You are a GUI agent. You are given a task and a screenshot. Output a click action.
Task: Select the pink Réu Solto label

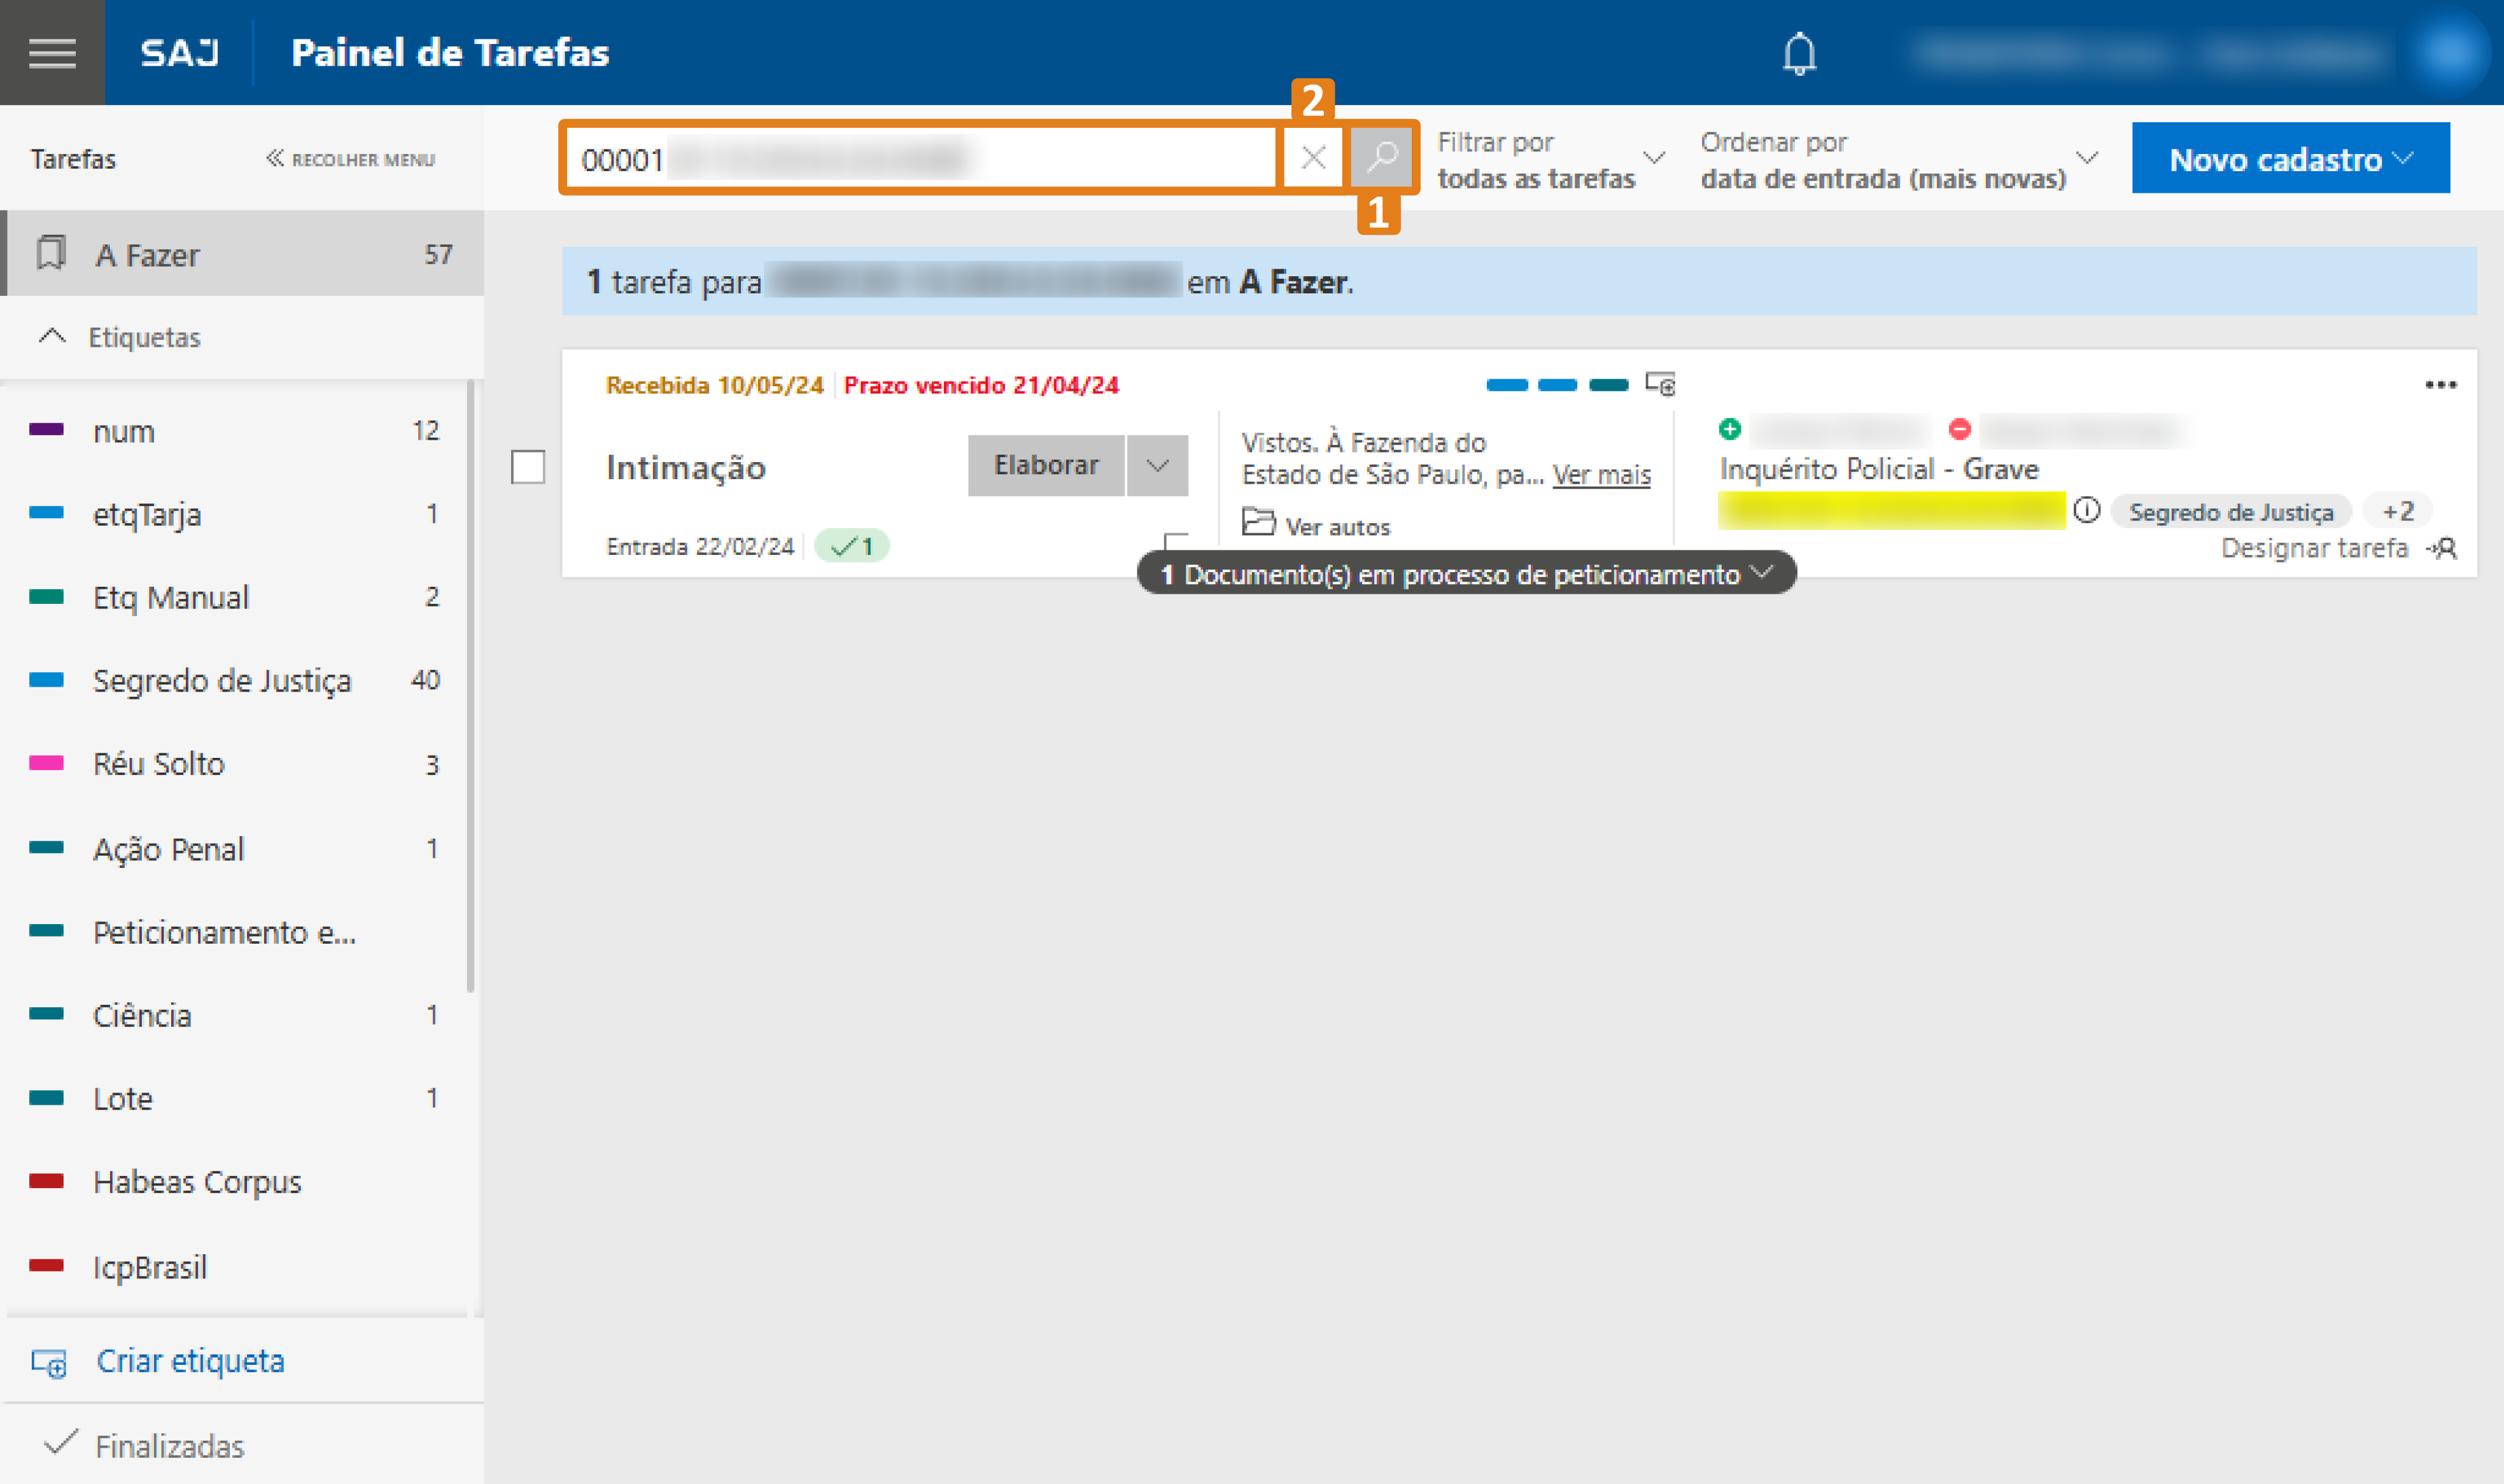(158, 764)
